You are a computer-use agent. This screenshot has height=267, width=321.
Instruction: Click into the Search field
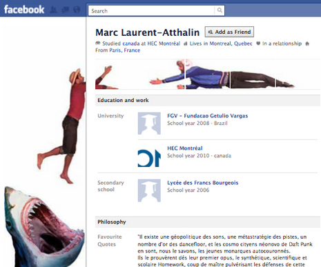click(151, 10)
